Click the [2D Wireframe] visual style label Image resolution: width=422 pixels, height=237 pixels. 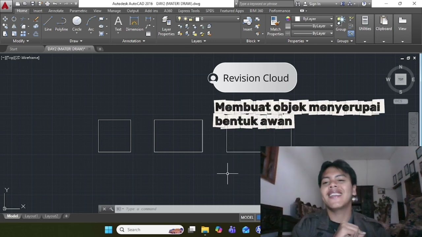27,58
